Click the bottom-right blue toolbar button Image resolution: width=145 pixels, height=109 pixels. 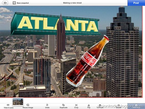click(136, 106)
